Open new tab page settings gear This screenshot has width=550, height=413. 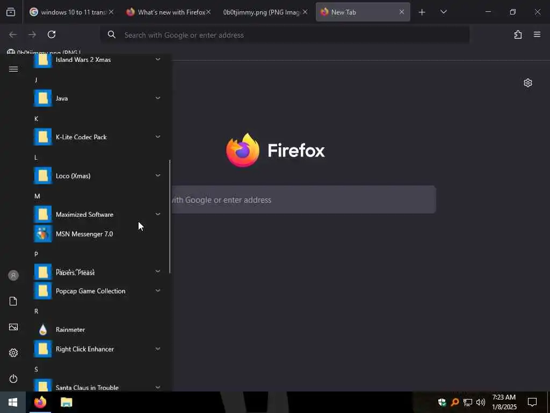click(528, 83)
